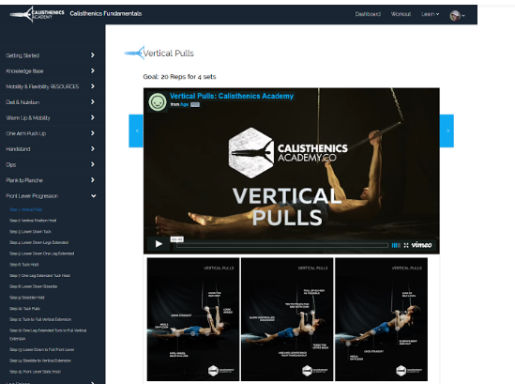Collapse the Front Lever Progression section
Image resolution: width=515 pixels, height=384 pixels.
click(x=51, y=196)
